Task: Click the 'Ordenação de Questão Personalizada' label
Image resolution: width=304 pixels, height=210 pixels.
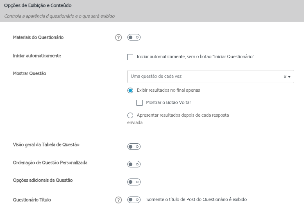Action: pyautogui.click(x=50, y=163)
